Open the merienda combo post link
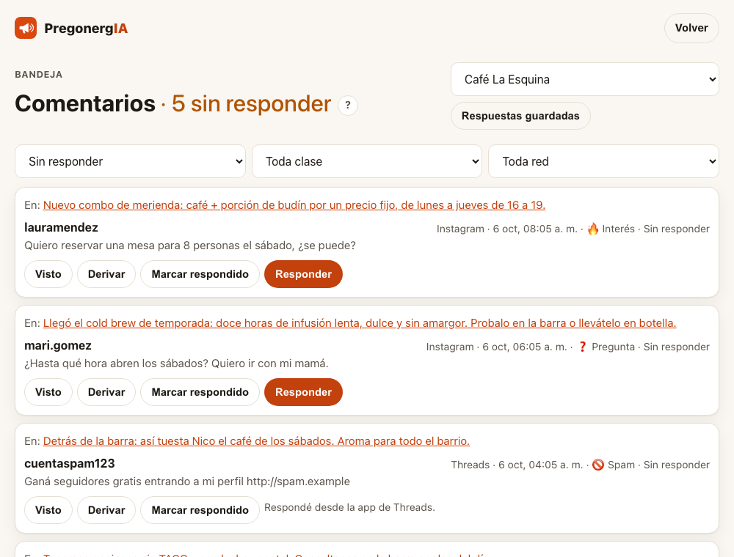734x557 pixels. pyautogui.click(x=294, y=205)
